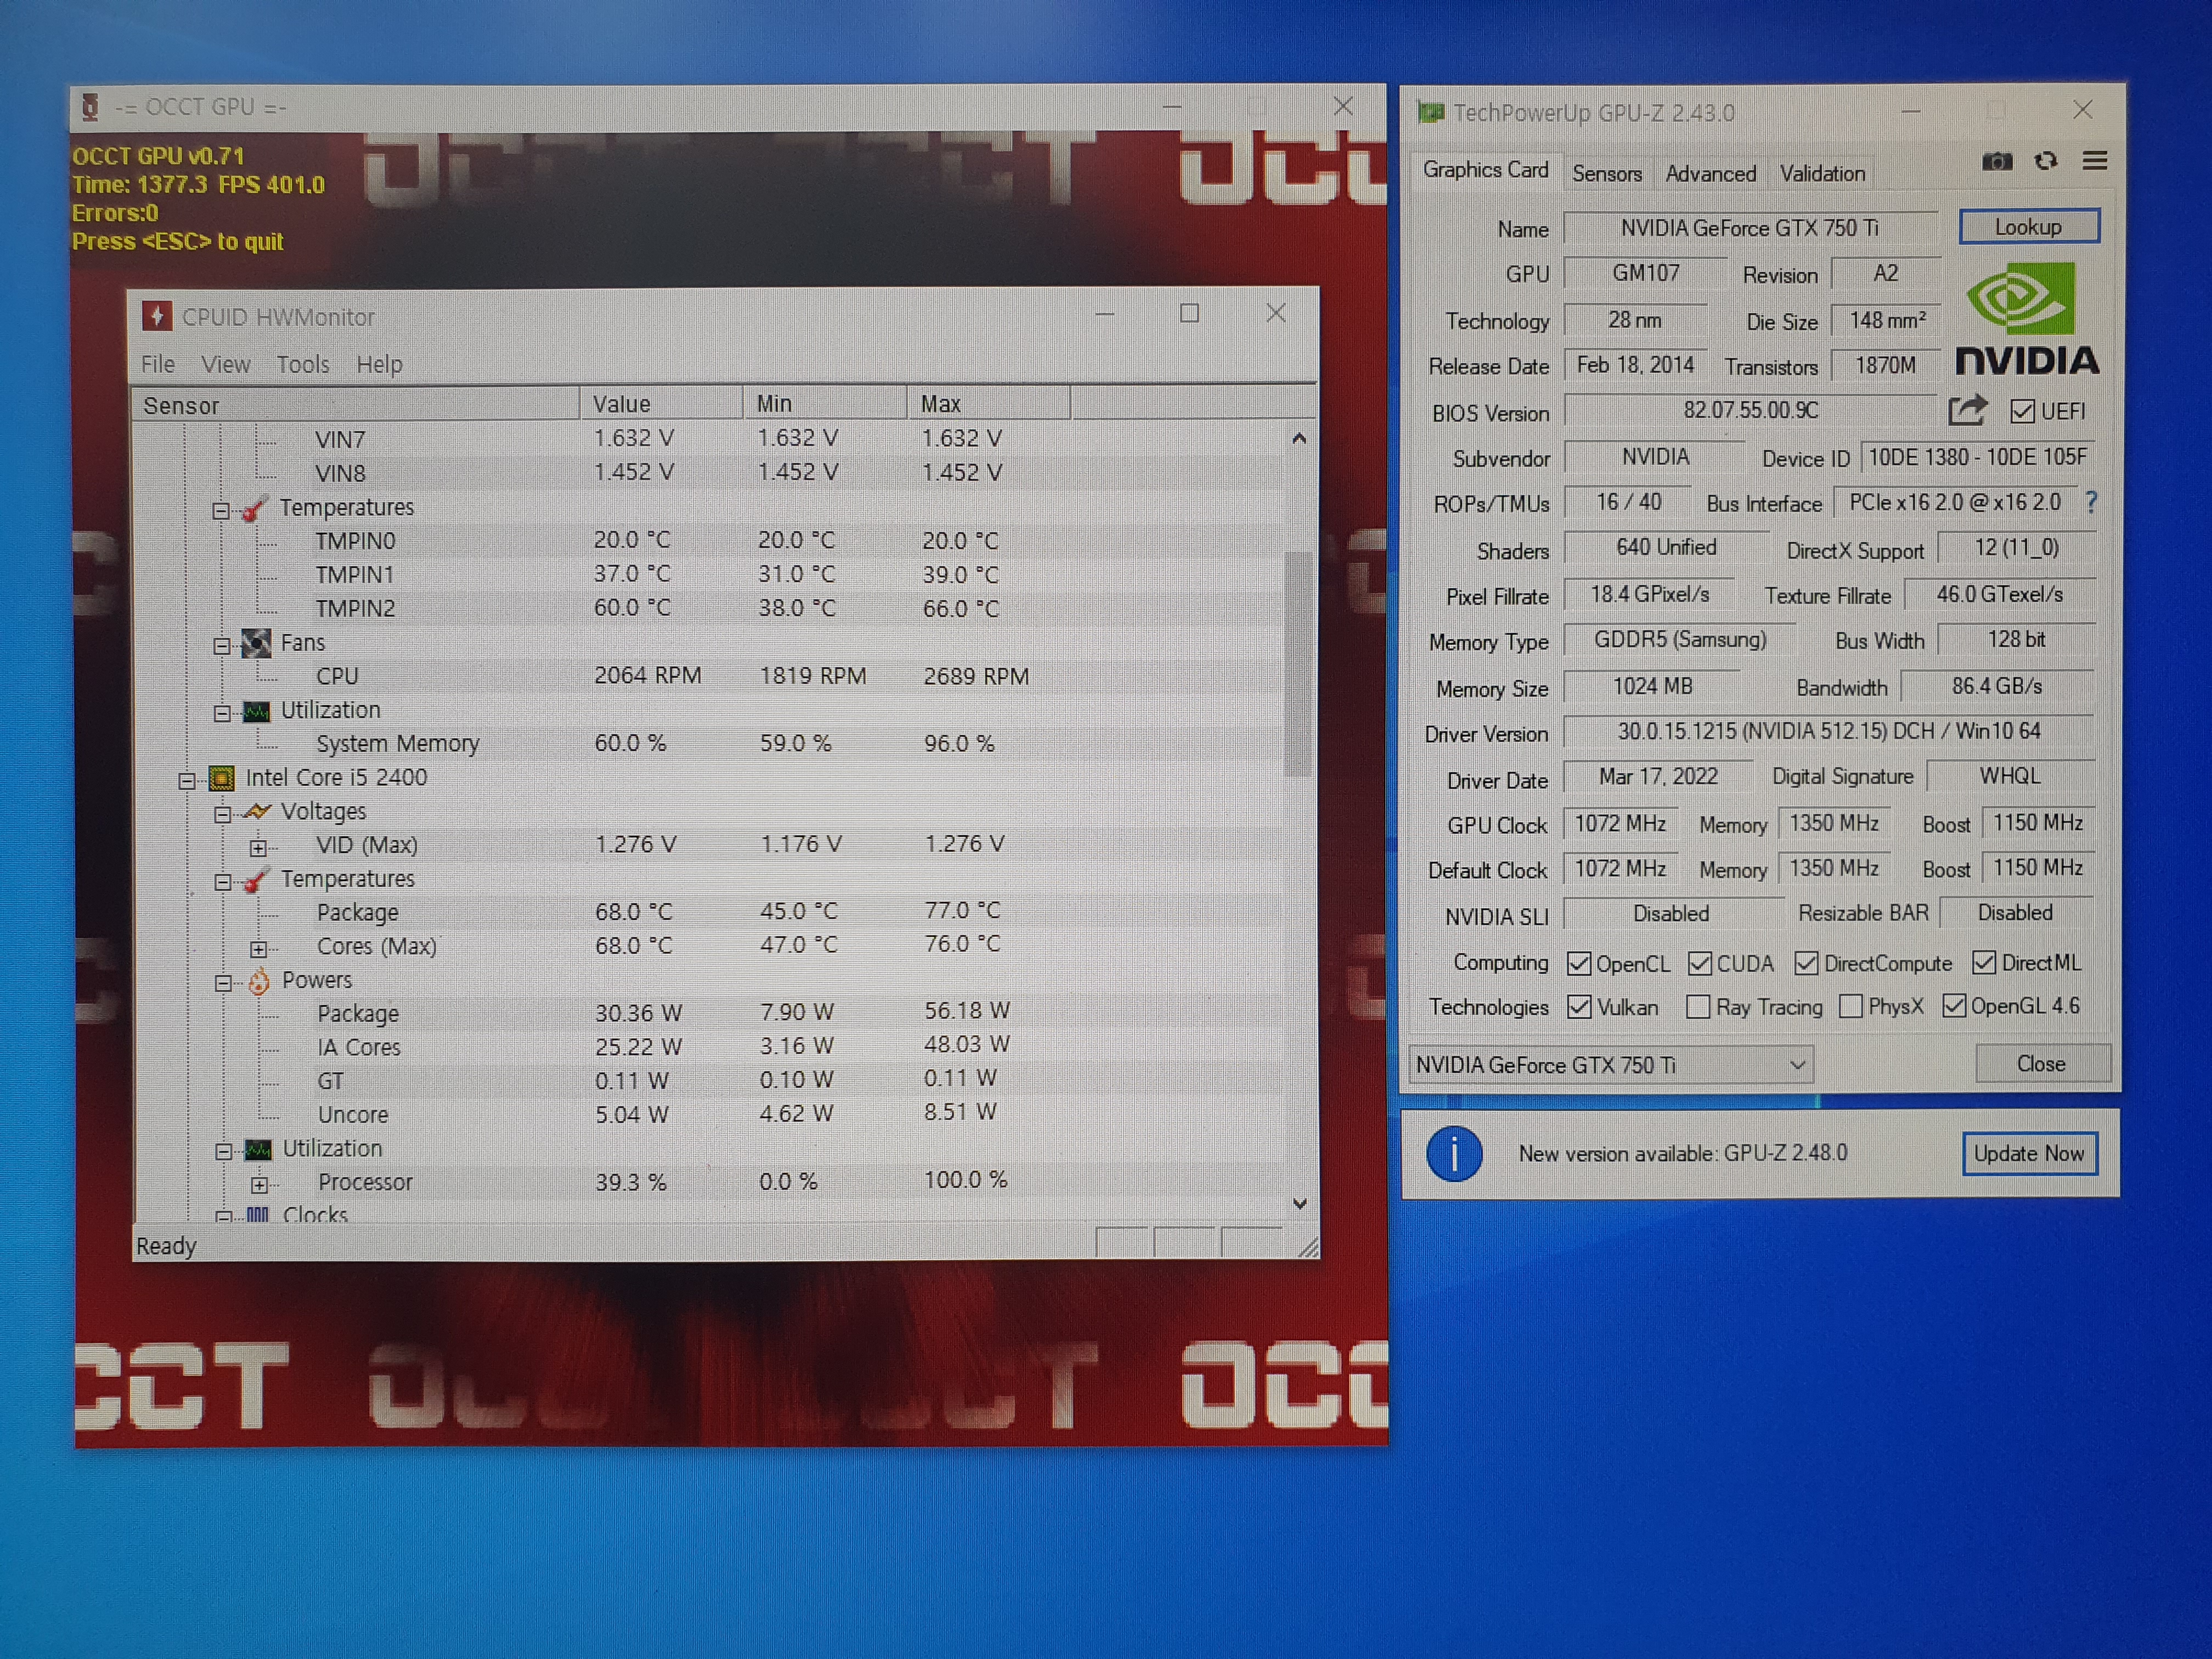Click the GPU-Z refresh icon
Screen dimensions: 2212x1659
coord(2045,161)
